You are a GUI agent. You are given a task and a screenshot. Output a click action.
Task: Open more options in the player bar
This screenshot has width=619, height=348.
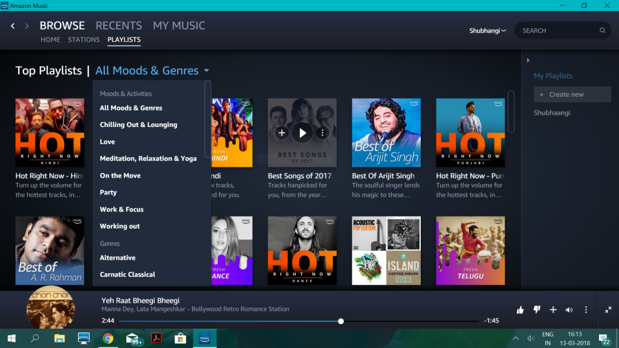(586, 310)
